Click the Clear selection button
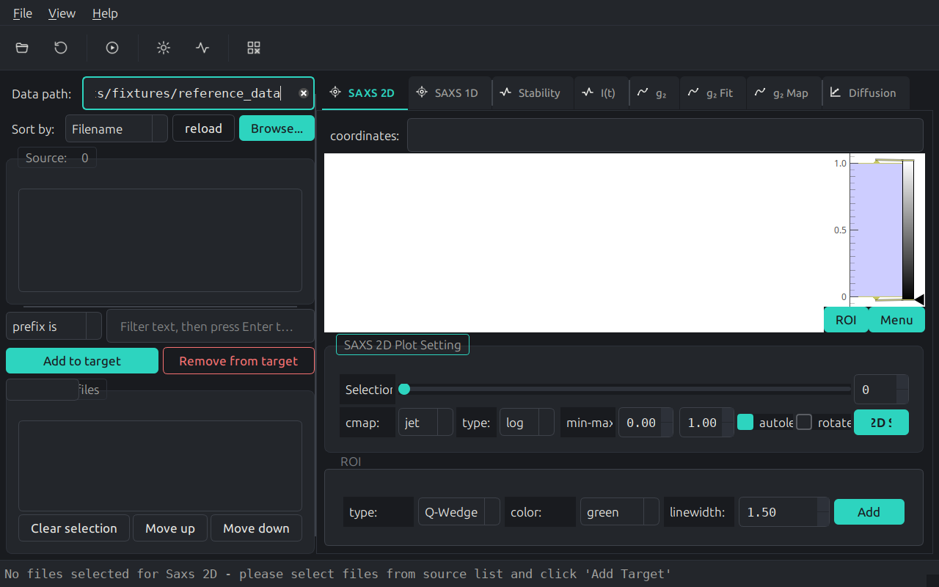Screen dimensions: 939x587 [74, 528]
